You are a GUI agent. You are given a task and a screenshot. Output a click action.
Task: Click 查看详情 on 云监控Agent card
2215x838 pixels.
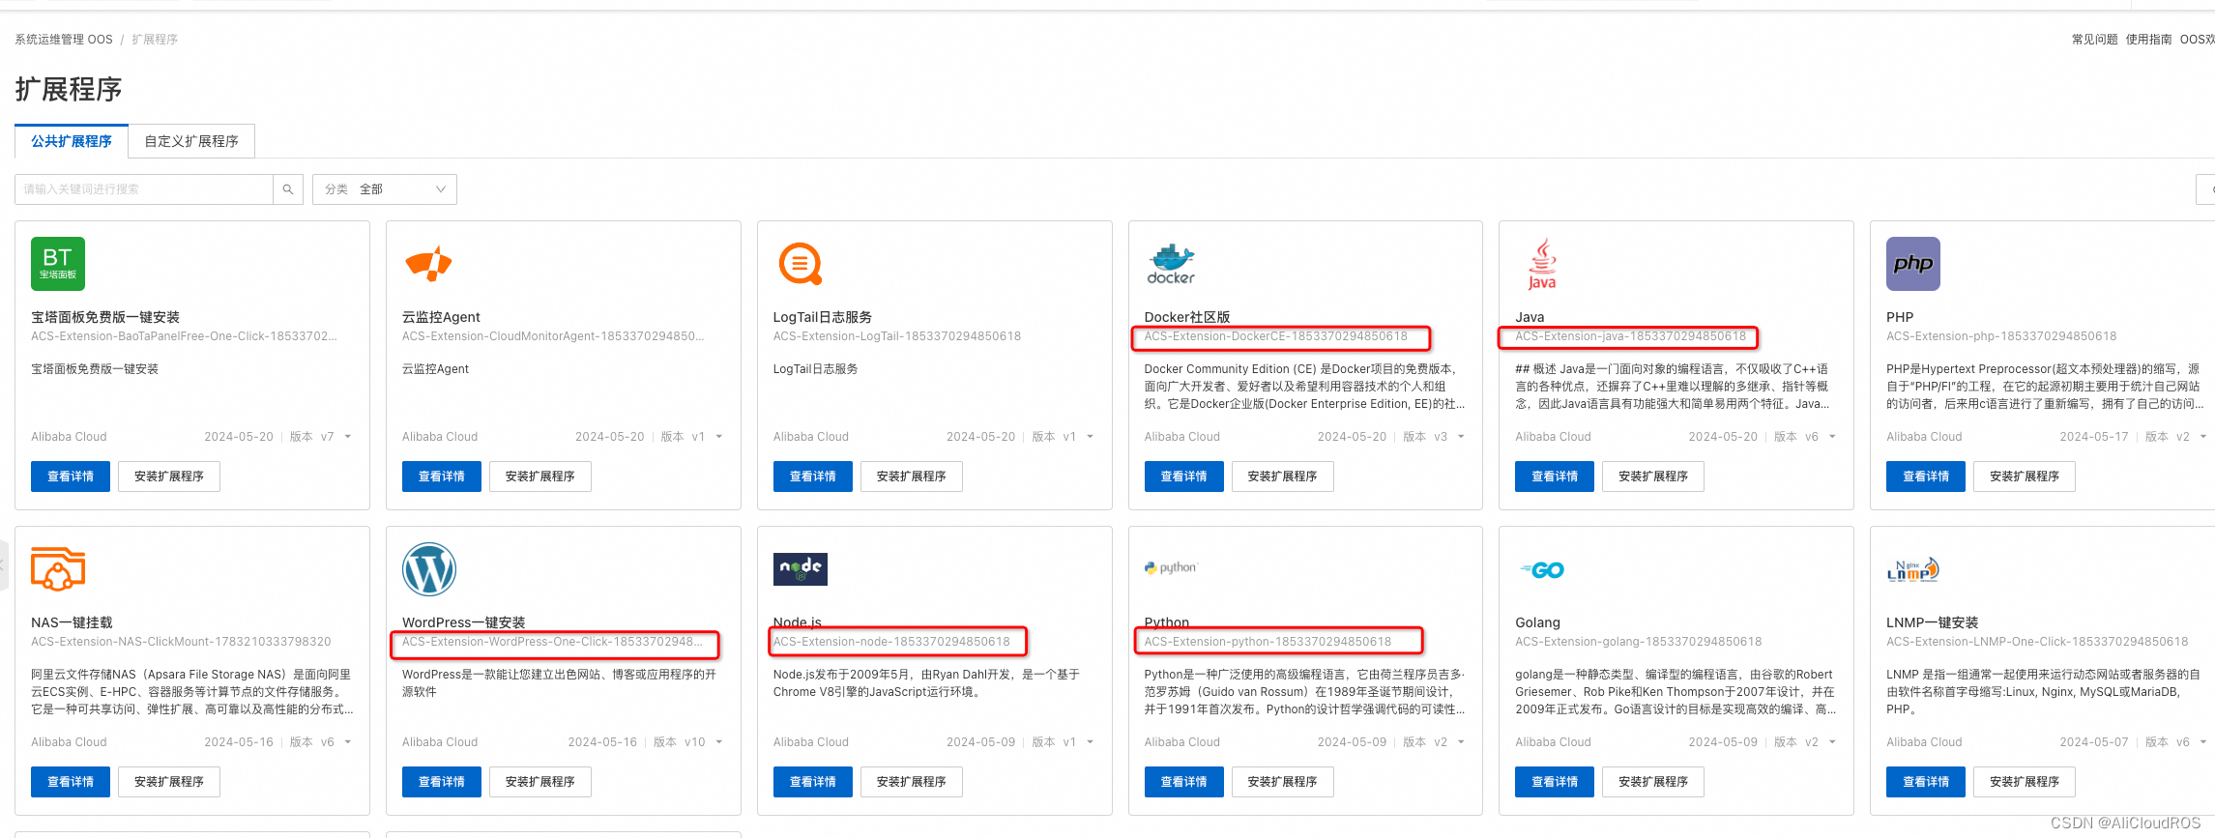(442, 477)
